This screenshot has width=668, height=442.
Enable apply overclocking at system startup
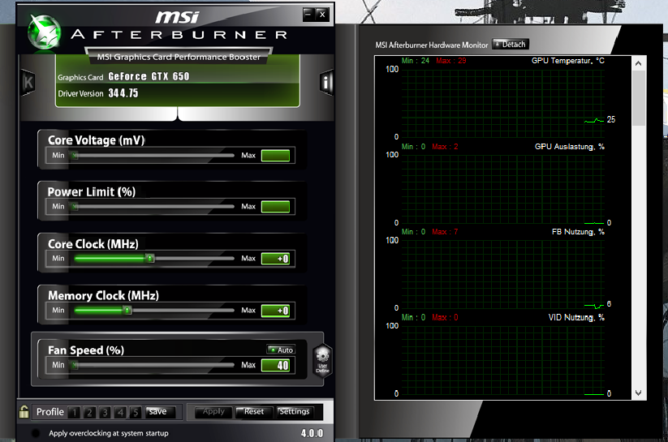[36, 433]
